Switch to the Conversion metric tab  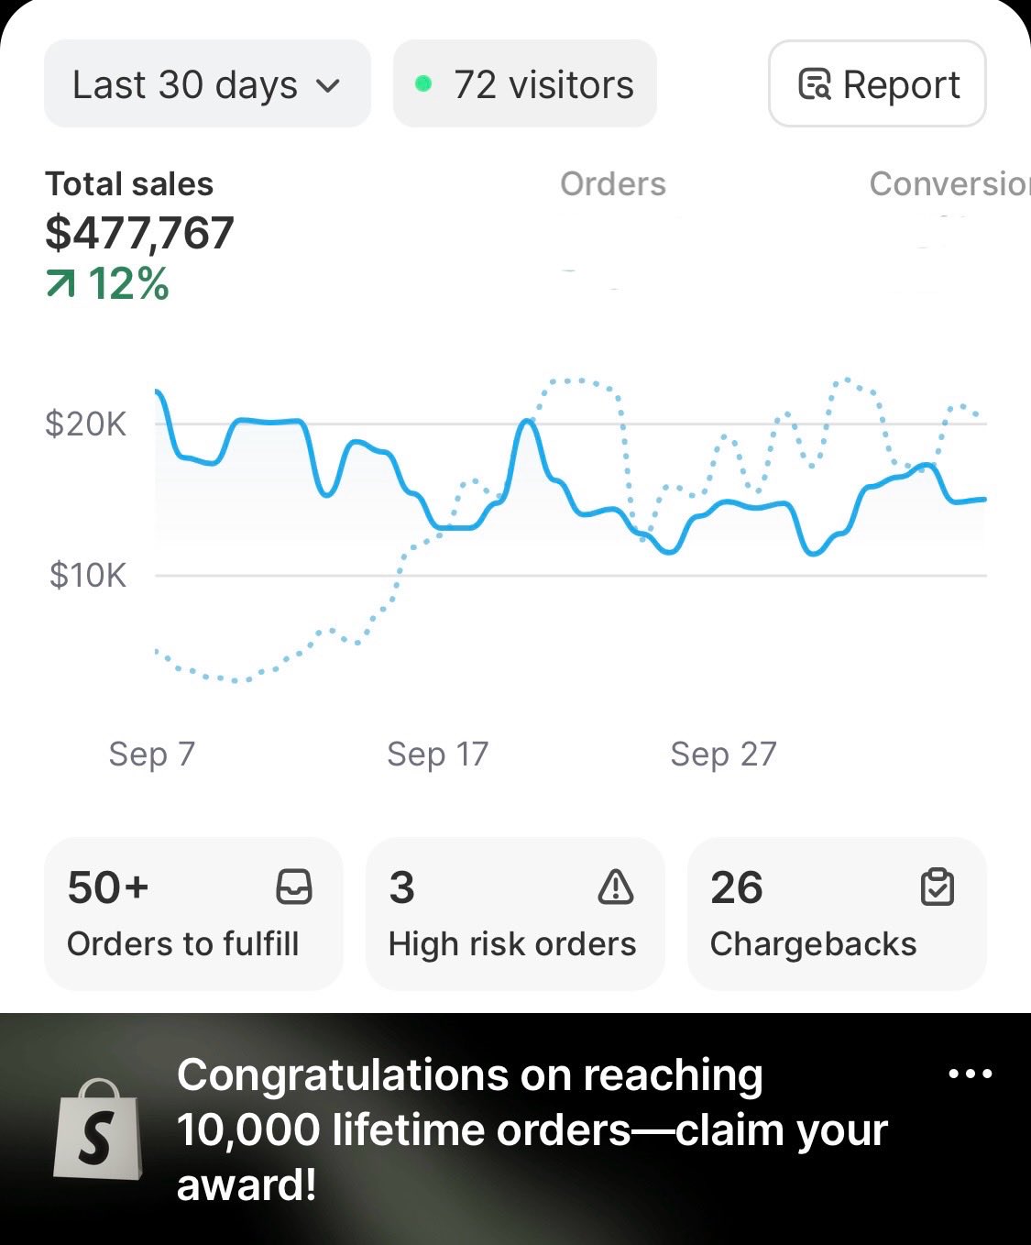[x=949, y=184]
